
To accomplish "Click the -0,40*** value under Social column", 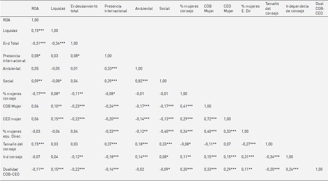I will (x=166, y=131).
